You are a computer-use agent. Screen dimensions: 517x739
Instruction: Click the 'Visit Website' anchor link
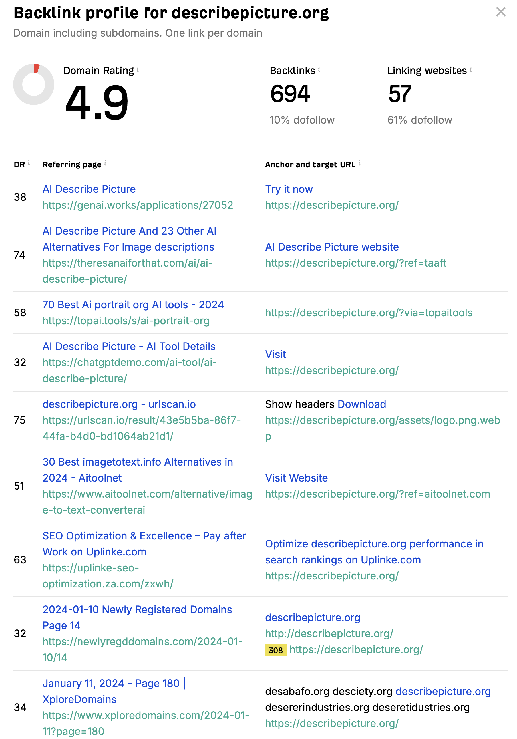tap(296, 478)
